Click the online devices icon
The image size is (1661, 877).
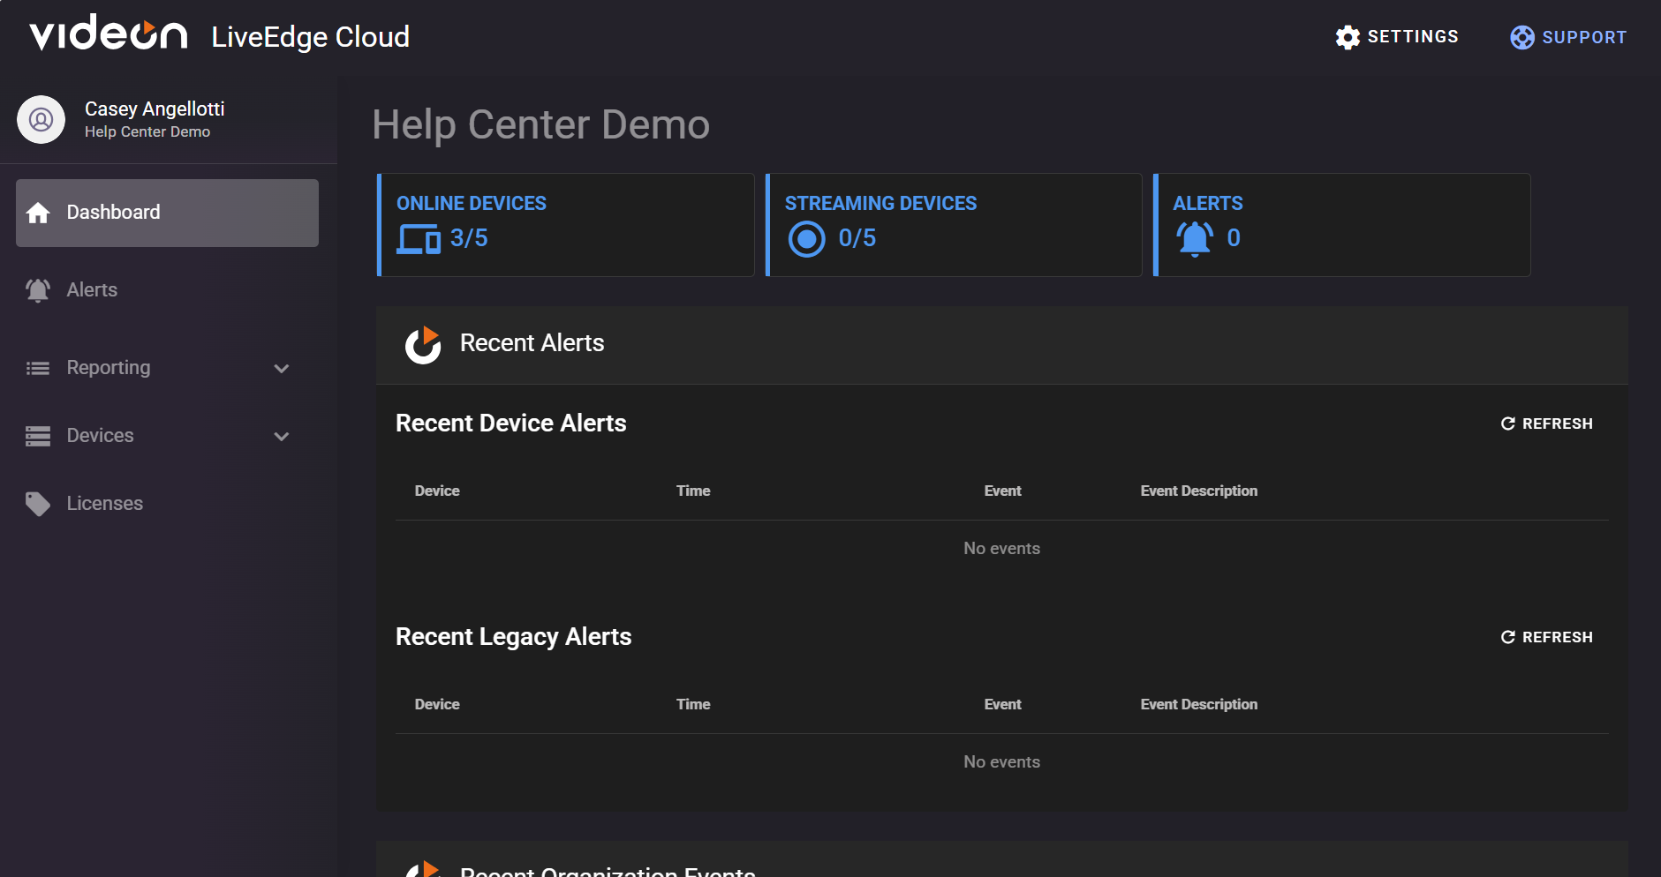tap(419, 238)
